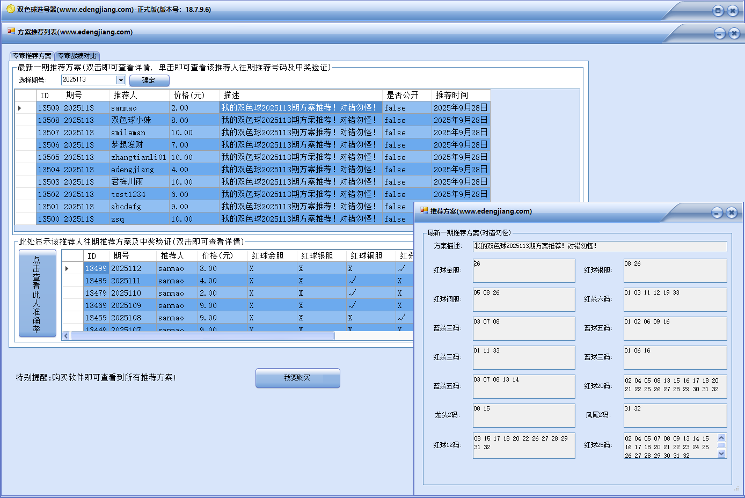745x498 pixels.
Task: Click the 推荐方案 popup window title icon
Action: [x=424, y=211]
